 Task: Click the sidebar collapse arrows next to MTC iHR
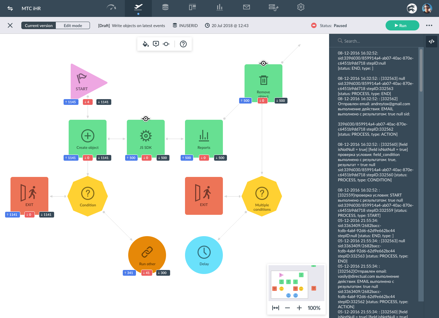point(10,8)
